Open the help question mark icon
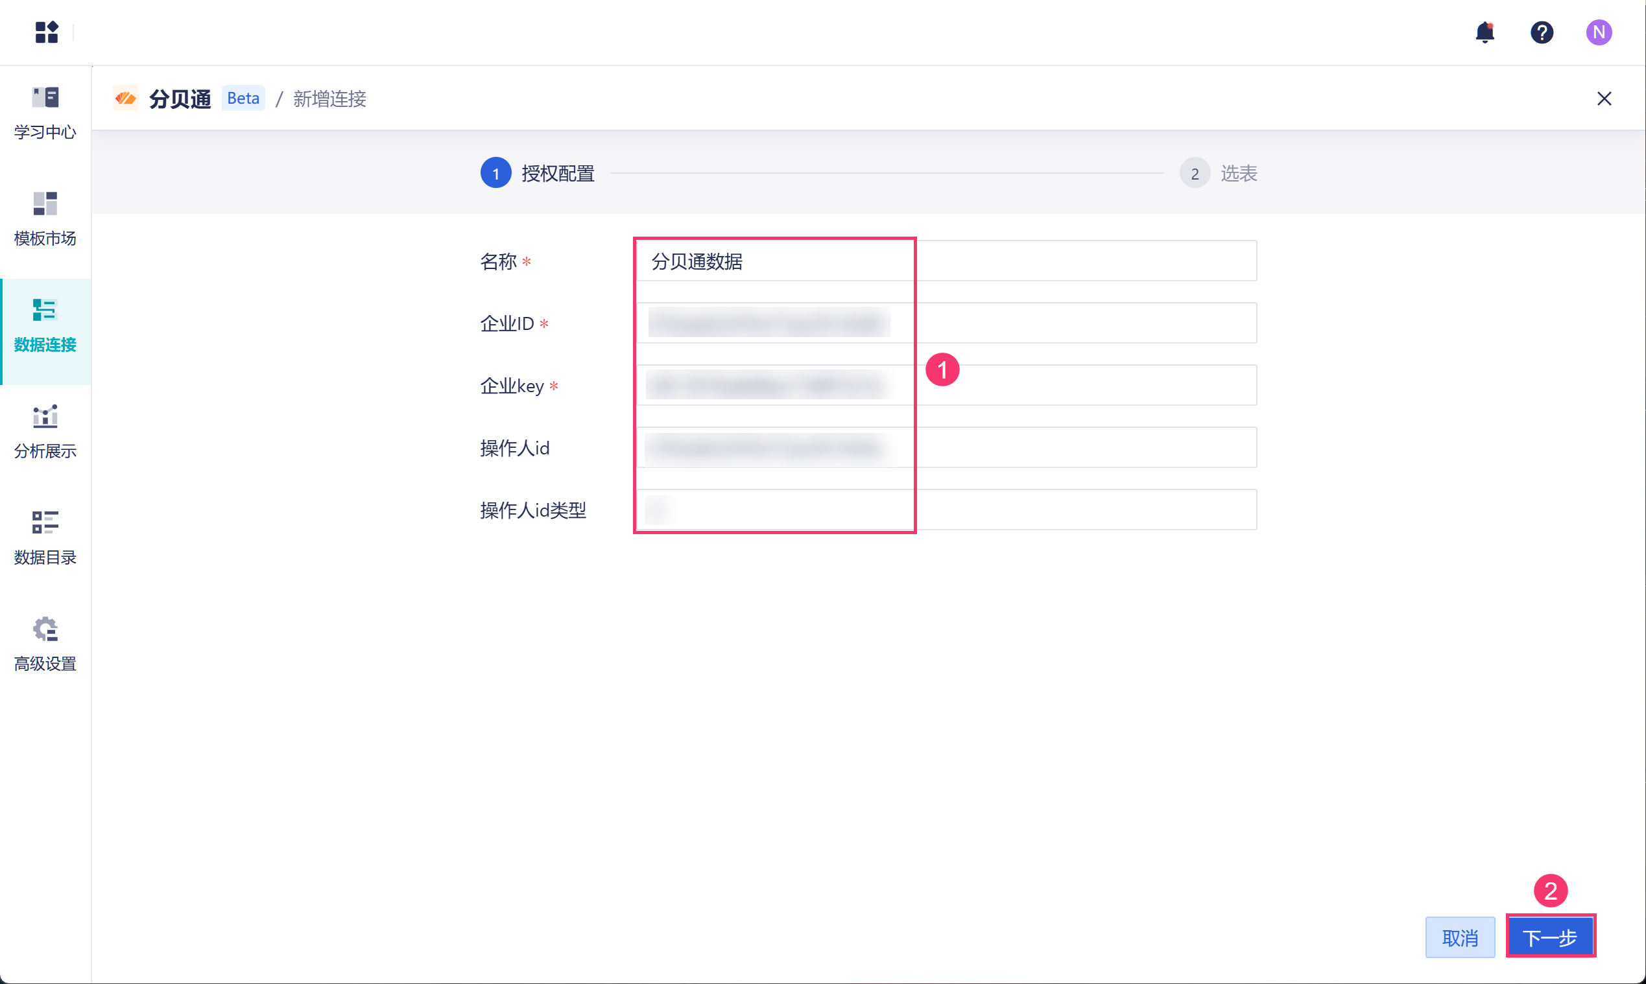The height and width of the screenshot is (984, 1646). 1541,32
